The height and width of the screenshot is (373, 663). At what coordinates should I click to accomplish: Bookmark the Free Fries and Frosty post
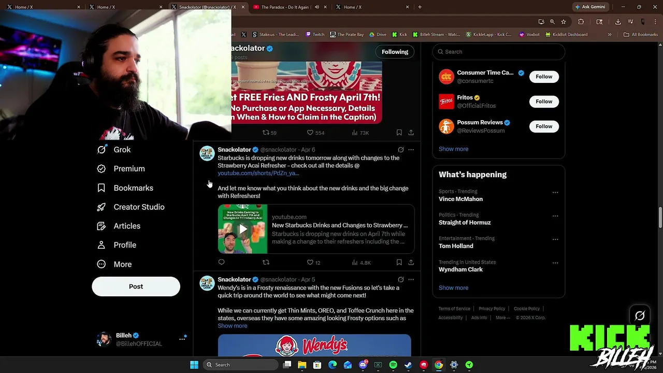click(x=399, y=133)
